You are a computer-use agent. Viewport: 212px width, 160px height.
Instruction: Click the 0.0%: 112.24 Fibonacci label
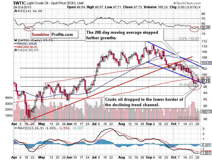pyautogui.click(x=189, y=39)
